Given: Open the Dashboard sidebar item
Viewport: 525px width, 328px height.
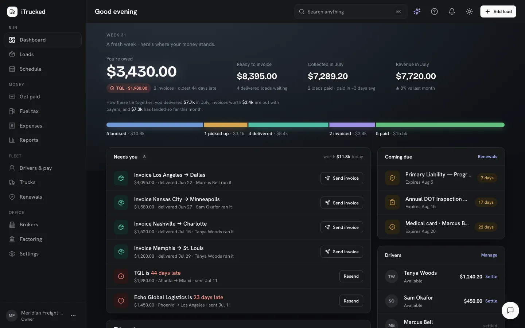Looking at the screenshot, I should pos(43,40).
